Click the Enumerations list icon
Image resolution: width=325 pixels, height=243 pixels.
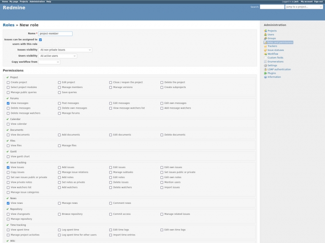coord(265,61)
